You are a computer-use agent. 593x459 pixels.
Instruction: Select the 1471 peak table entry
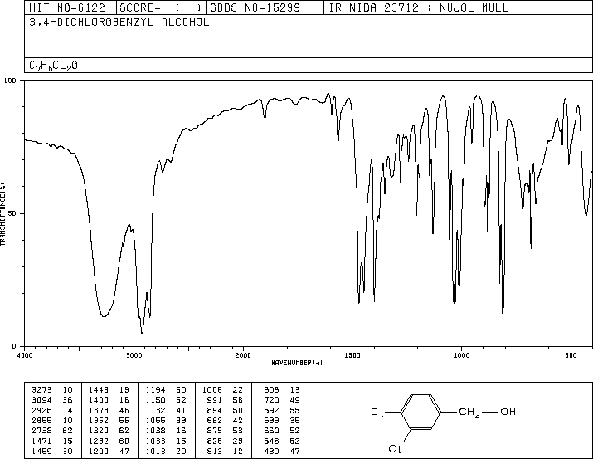(x=52, y=441)
